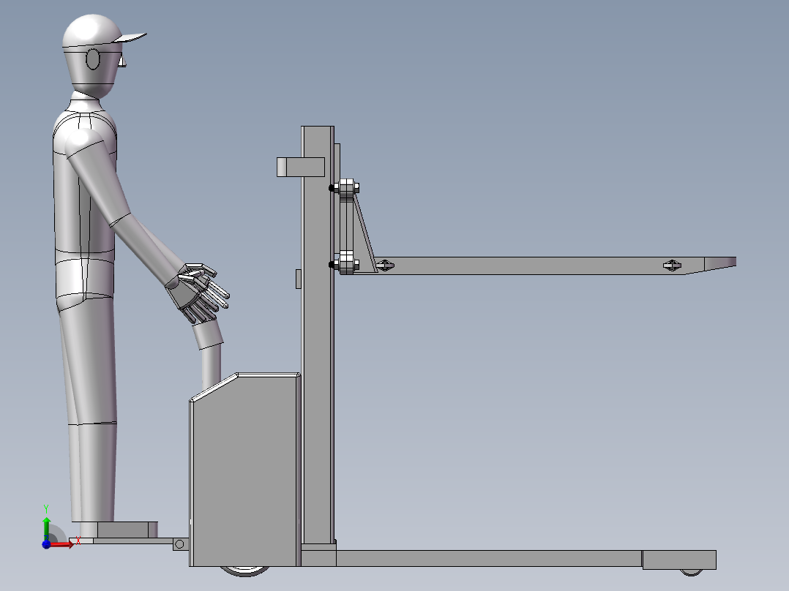Select the small block on mast top left
Viewport: 789px width, 591px height.
(x=300, y=167)
